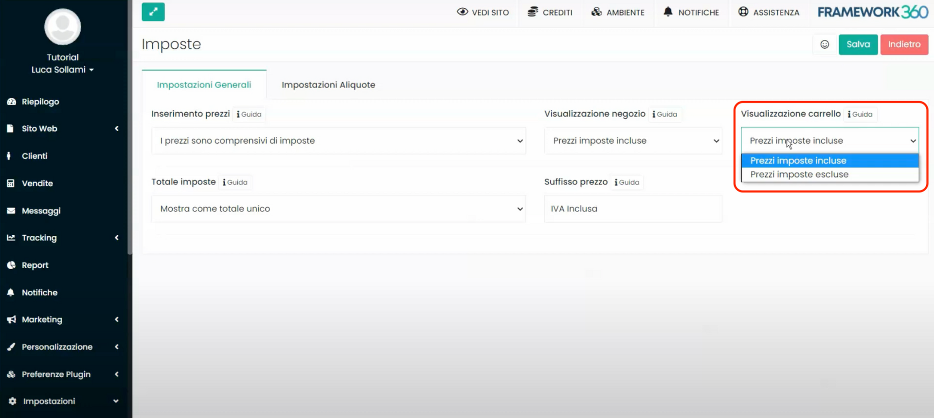Click the Suffisso prezzo input field
934x418 pixels.
tap(633, 209)
